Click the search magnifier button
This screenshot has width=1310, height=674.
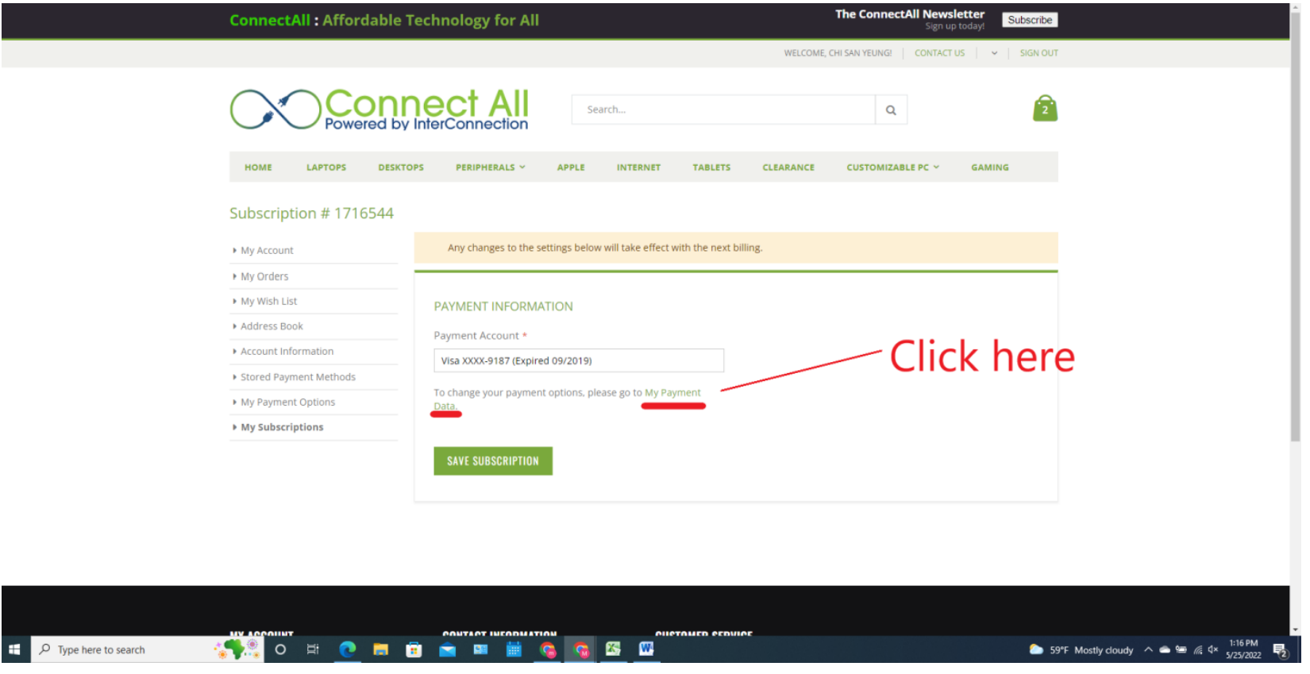tap(891, 110)
